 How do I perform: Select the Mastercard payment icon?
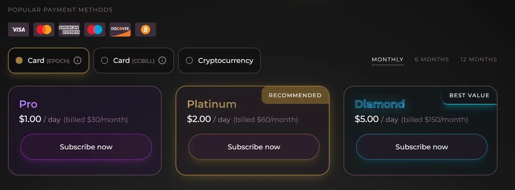click(x=44, y=29)
